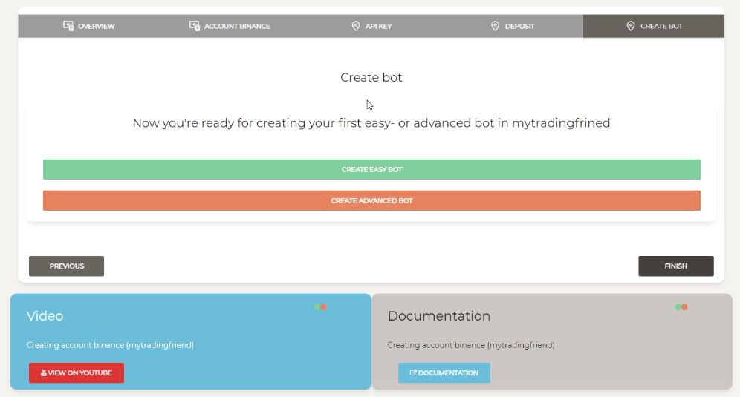The width and height of the screenshot is (740, 397).
Task: Click the Account Binance monitor icon
Action: (x=195, y=26)
